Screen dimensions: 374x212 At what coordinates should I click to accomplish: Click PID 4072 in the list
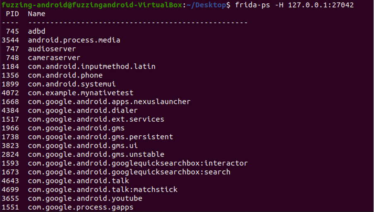click(x=10, y=93)
